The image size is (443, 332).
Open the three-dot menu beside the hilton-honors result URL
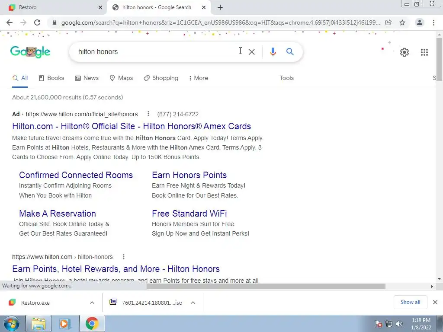click(x=123, y=257)
